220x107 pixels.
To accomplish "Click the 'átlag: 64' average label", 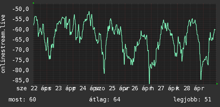I will pyautogui.click(x=105, y=100).
